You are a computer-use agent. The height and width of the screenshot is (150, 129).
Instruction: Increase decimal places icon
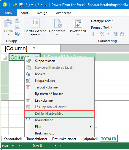tap(115, 34)
